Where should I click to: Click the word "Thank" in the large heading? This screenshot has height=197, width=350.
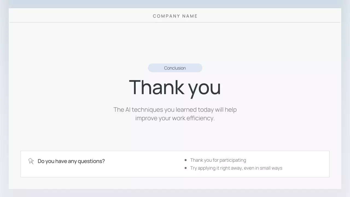[x=156, y=87]
